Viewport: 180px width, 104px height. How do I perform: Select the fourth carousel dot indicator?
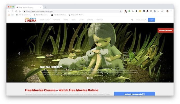[91, 78]
